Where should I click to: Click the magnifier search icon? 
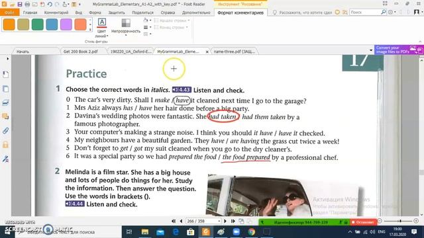click(384, 12)
